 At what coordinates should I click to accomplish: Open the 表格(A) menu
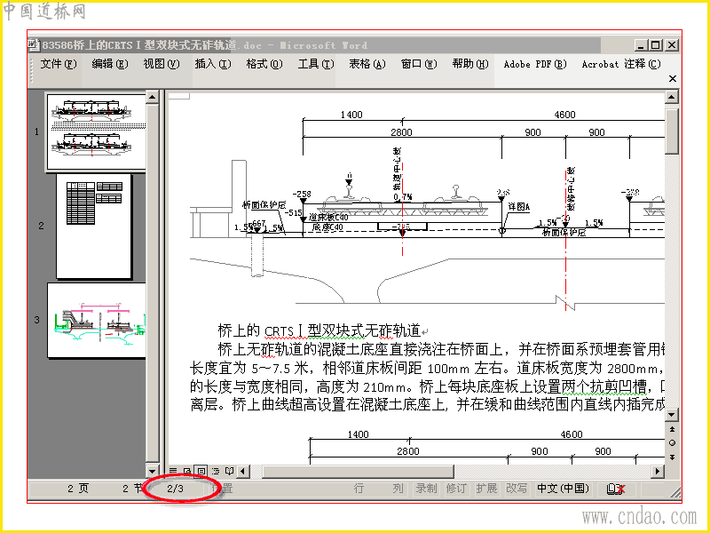[367, 64]
